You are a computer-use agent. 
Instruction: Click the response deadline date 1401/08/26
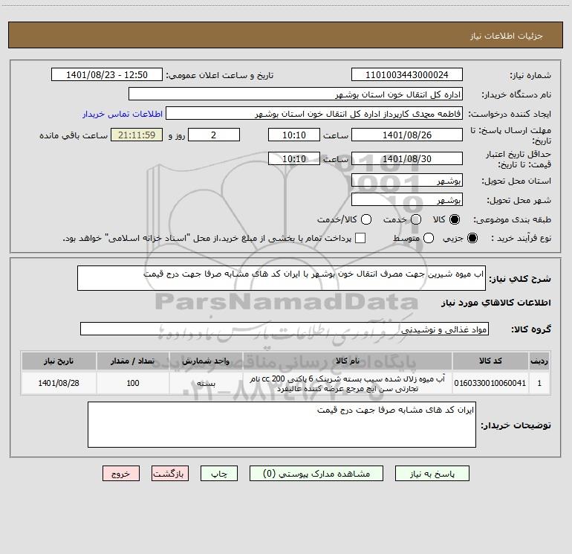tap(407, 135)
